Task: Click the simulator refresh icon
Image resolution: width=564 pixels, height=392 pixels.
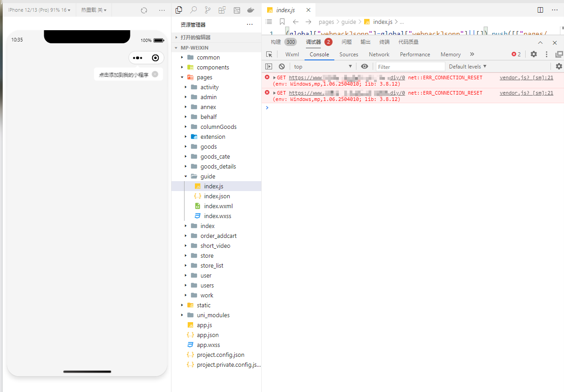Action: click(x=144, y=10)
